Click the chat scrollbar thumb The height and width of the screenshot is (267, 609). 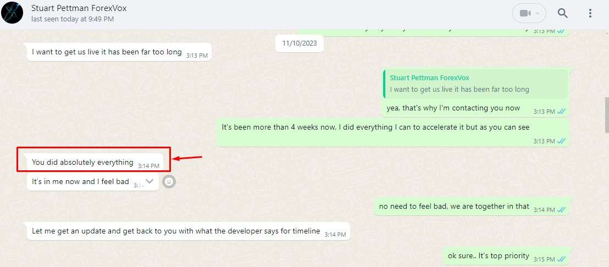tap(607, 115)
